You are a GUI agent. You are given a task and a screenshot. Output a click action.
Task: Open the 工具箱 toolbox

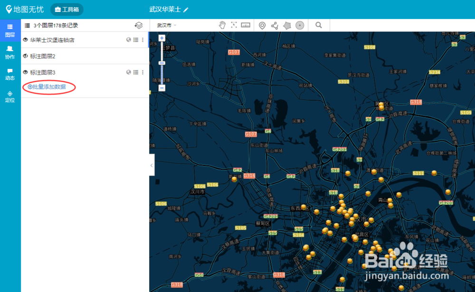[x=66, y=10]
